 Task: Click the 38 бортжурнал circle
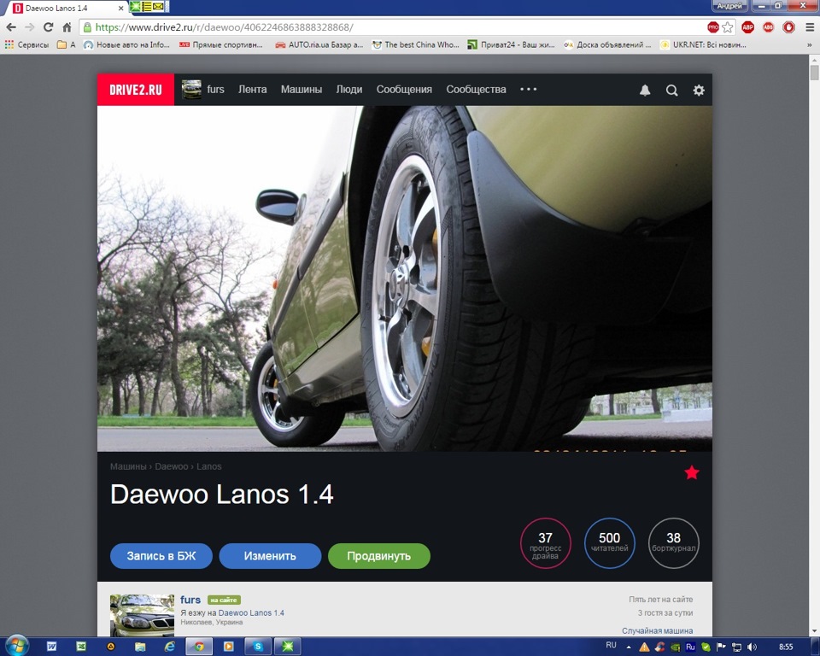(x=674, y=543)
